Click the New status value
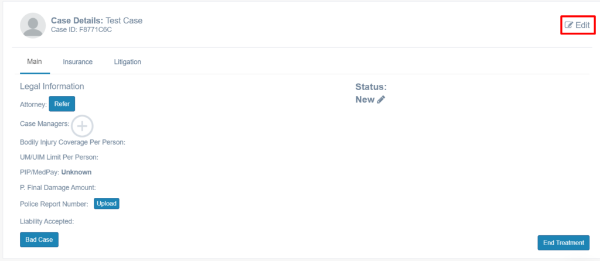Screen dimensions: 600x261 click(365, 99)
